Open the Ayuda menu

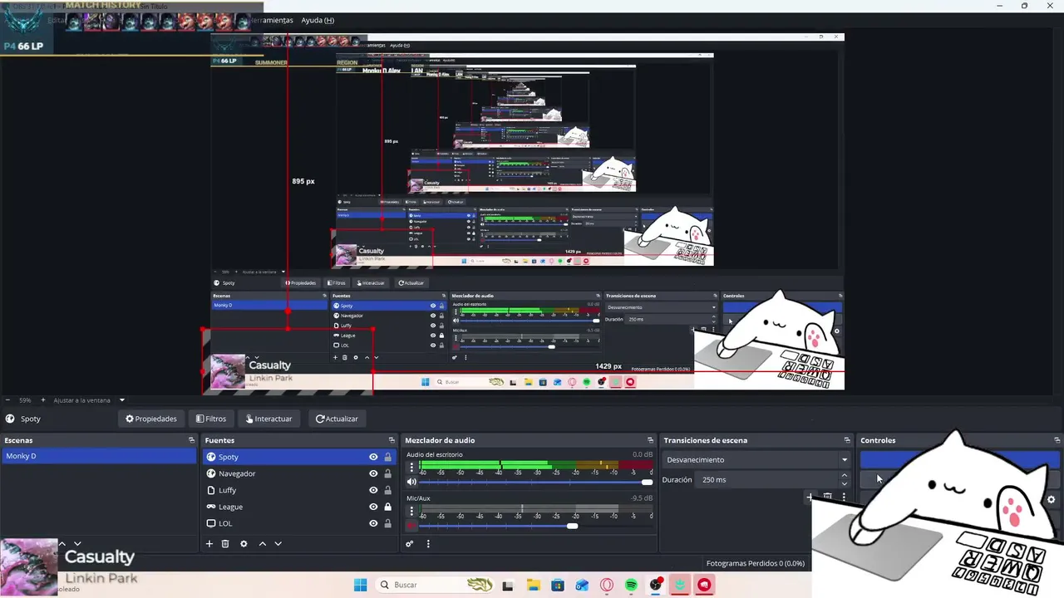(x=318, y=20)
